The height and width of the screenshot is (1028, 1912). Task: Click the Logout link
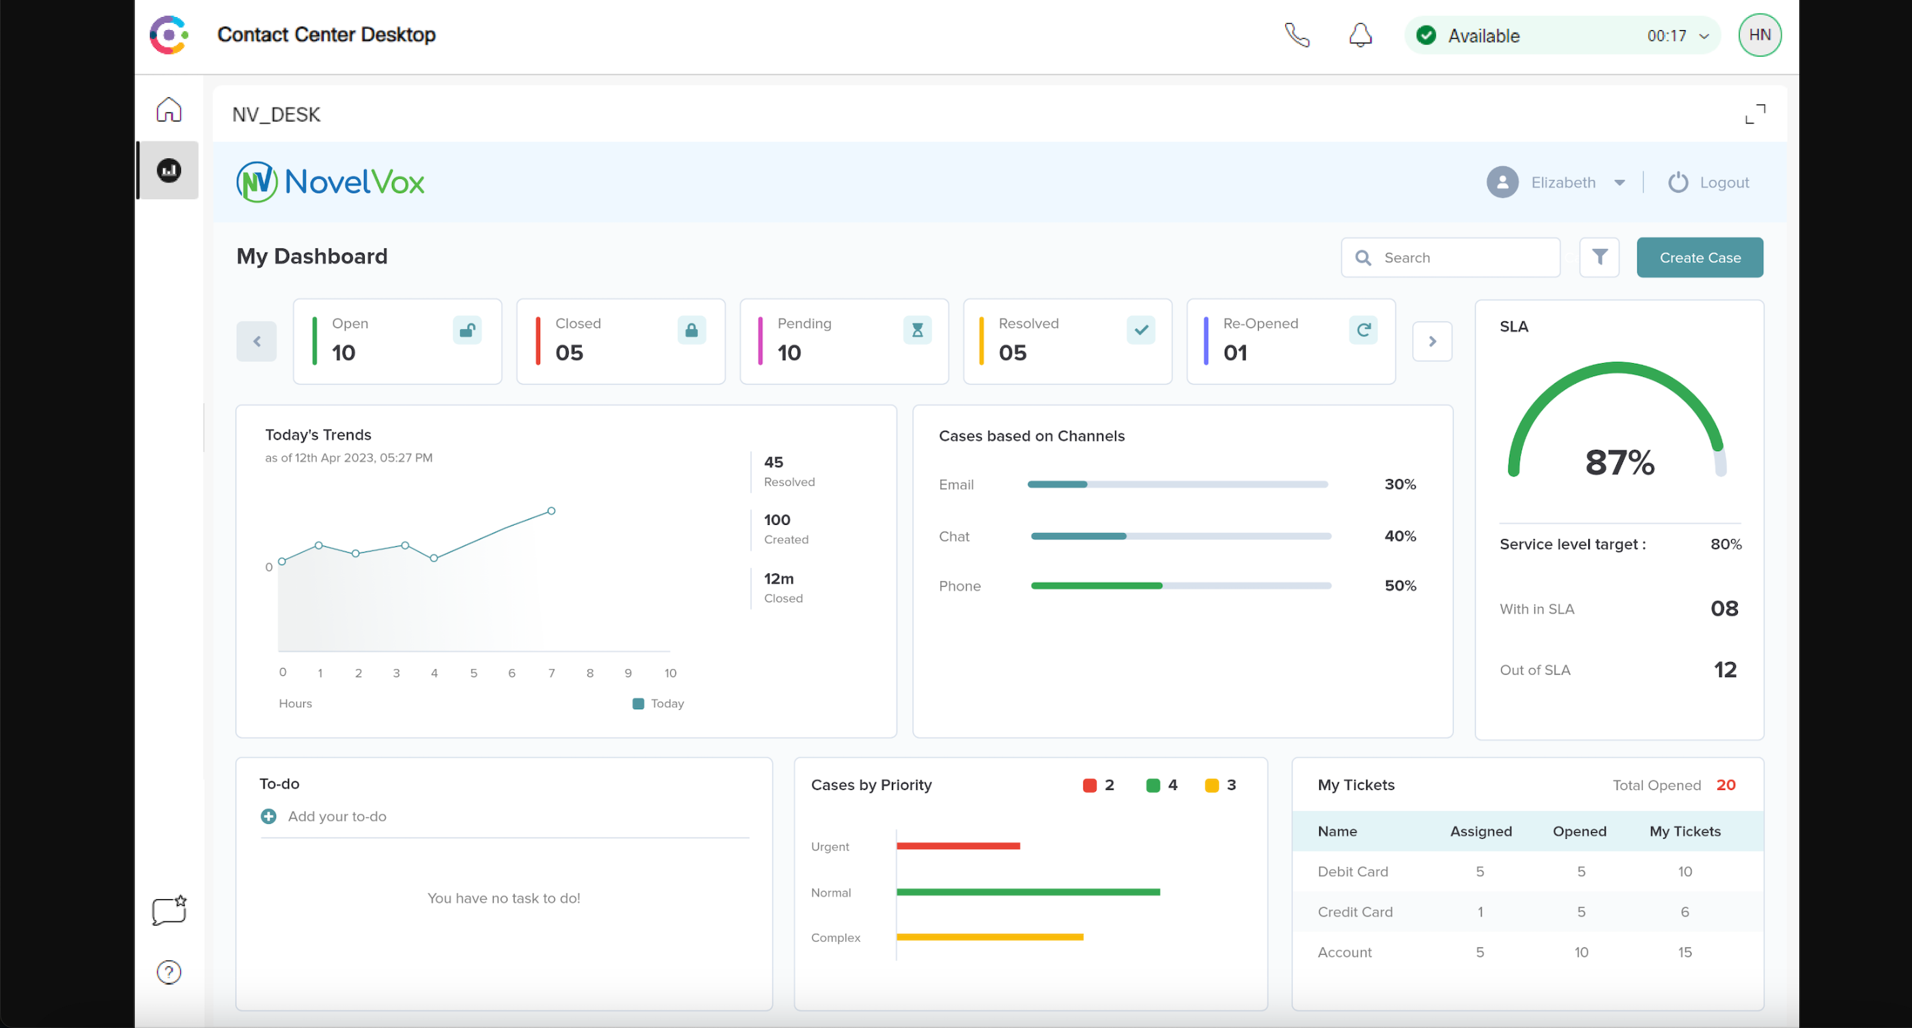pos(1709,182)
